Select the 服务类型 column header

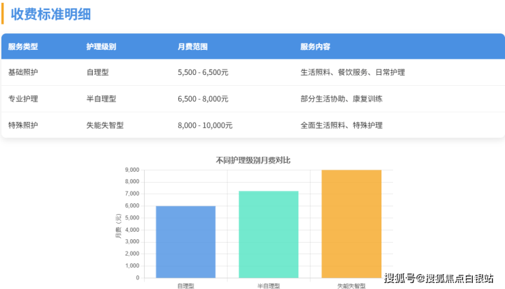click(x=23, y=47)
